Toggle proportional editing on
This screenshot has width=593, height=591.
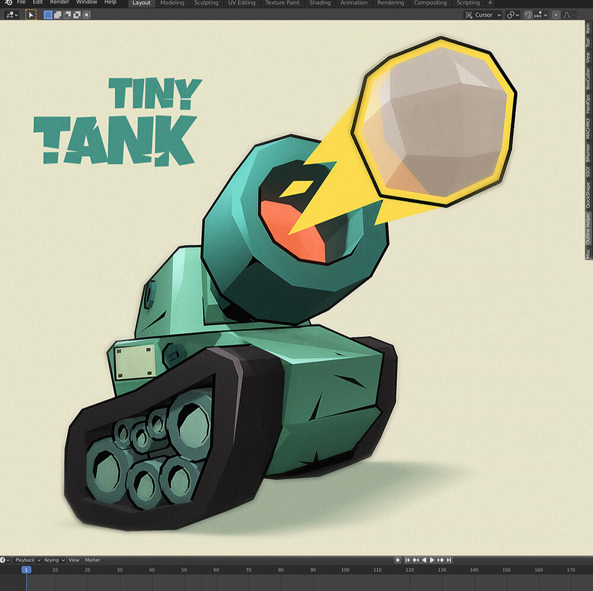[x=556, y=15]
